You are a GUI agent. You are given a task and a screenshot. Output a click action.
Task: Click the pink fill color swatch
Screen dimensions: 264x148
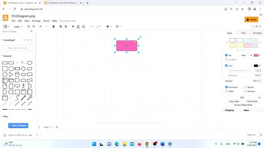pos(256,55)
